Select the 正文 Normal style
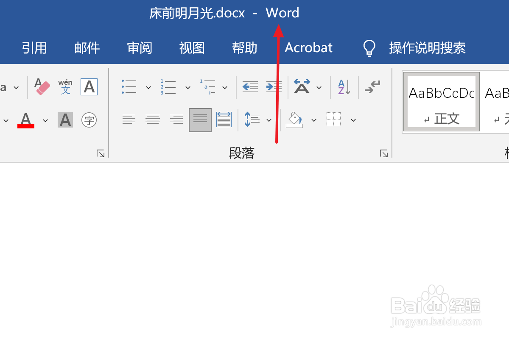 (441, 102)
